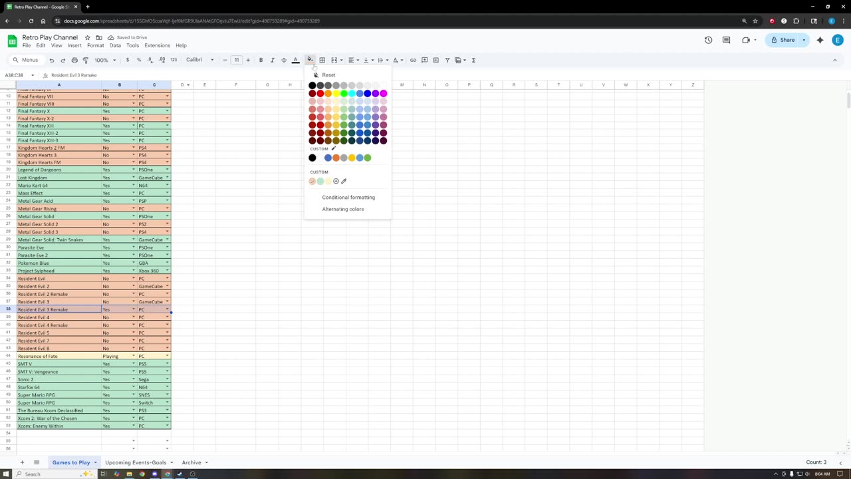Select the peach custom color swatch
This screenshot has width=851, height=479.
click(312, 181)
